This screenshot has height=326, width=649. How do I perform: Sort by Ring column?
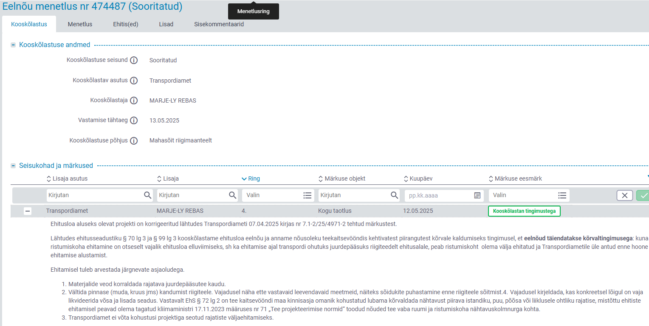point(251,178)
